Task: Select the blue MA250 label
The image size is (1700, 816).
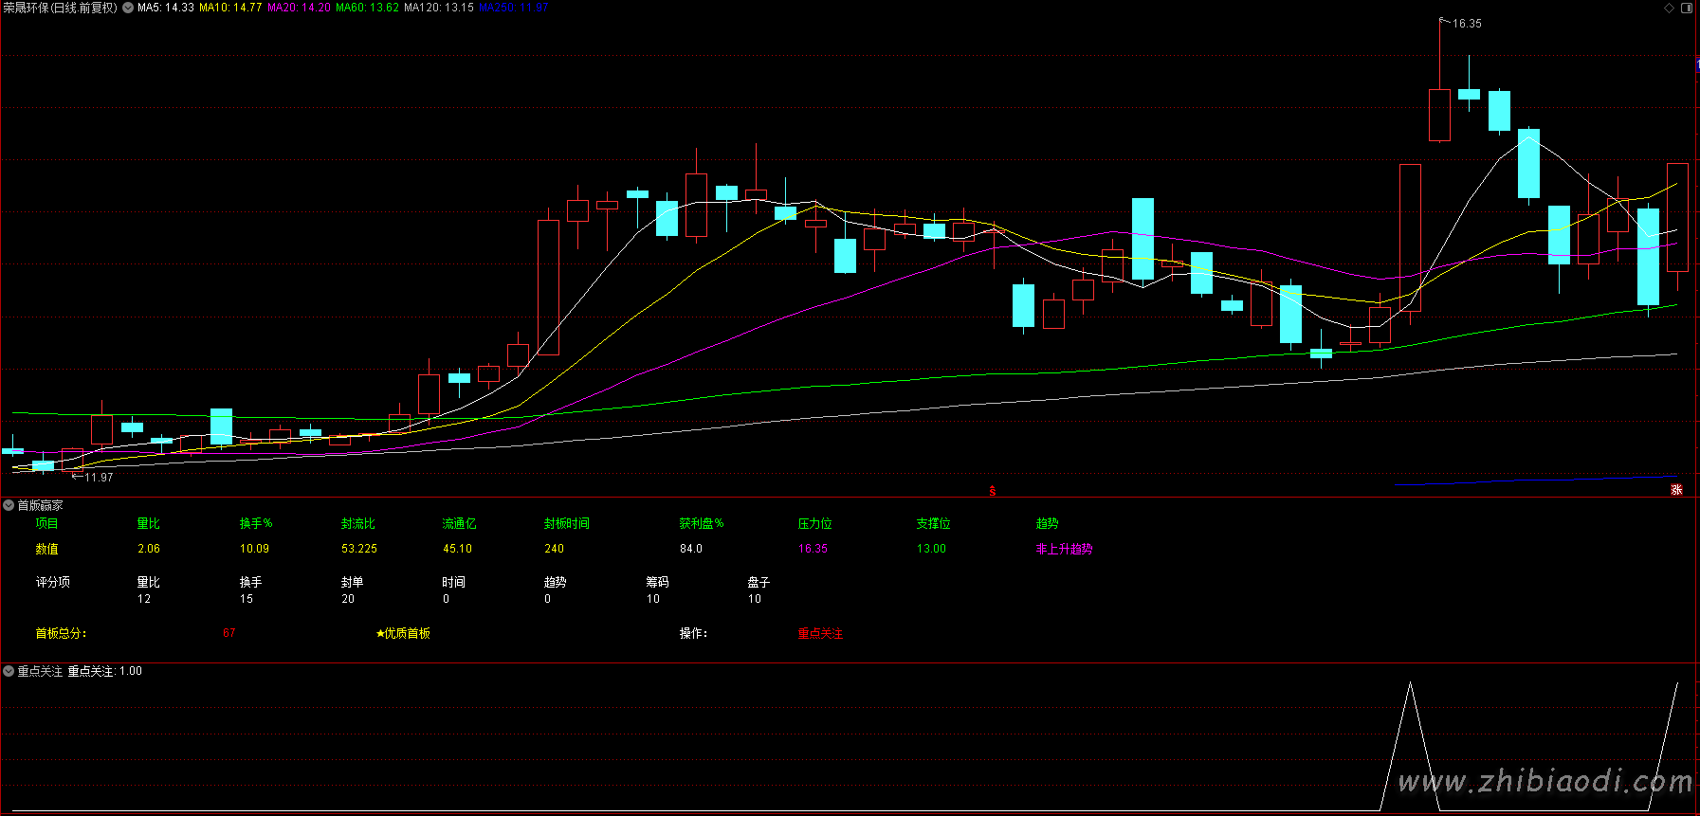Action: (513, 8)
